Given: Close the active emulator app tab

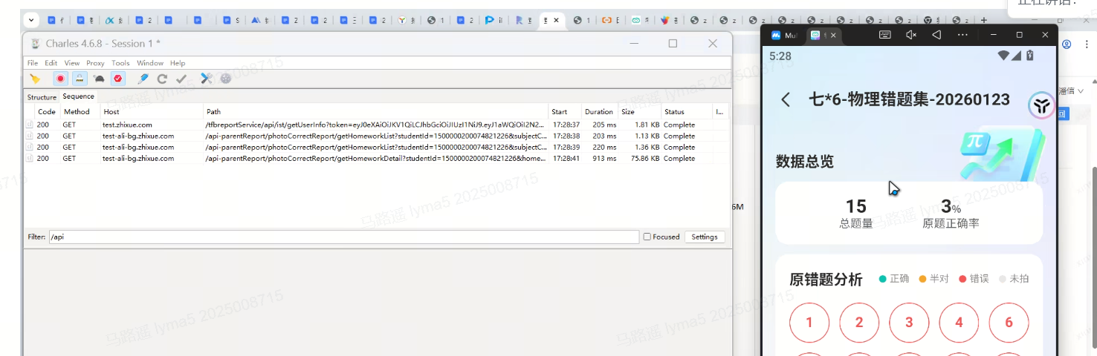Looking at the screenshot, I should pyautogui.click(x=833, y=35).
